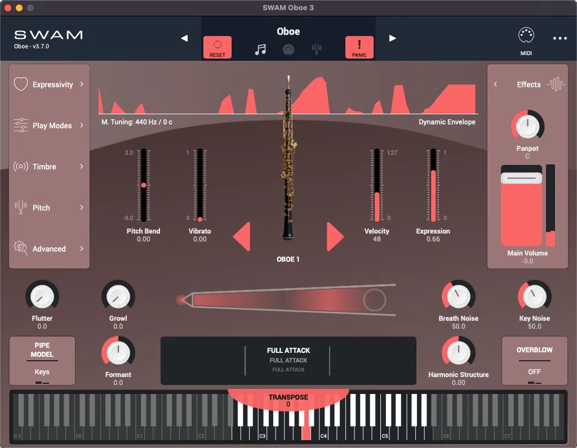Click the MIDI connector icon near Oboe title
The width and height of the screenshot is (577, 448).
click(x=289, y=48)
